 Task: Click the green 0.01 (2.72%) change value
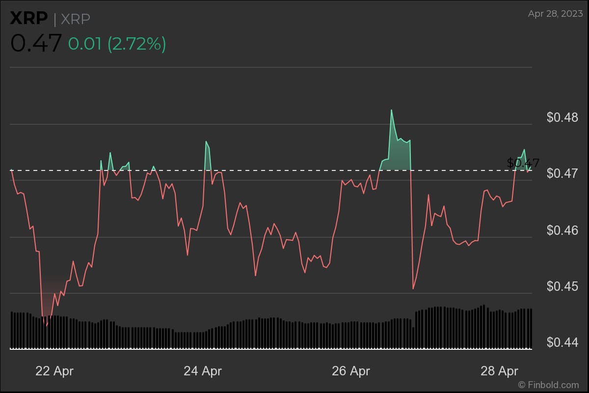(117, 44)
